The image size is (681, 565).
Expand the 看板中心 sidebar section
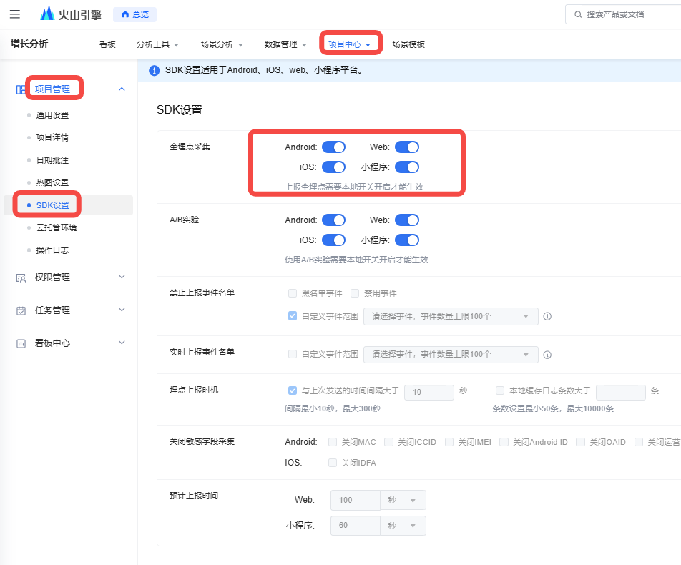click(122, 343)
